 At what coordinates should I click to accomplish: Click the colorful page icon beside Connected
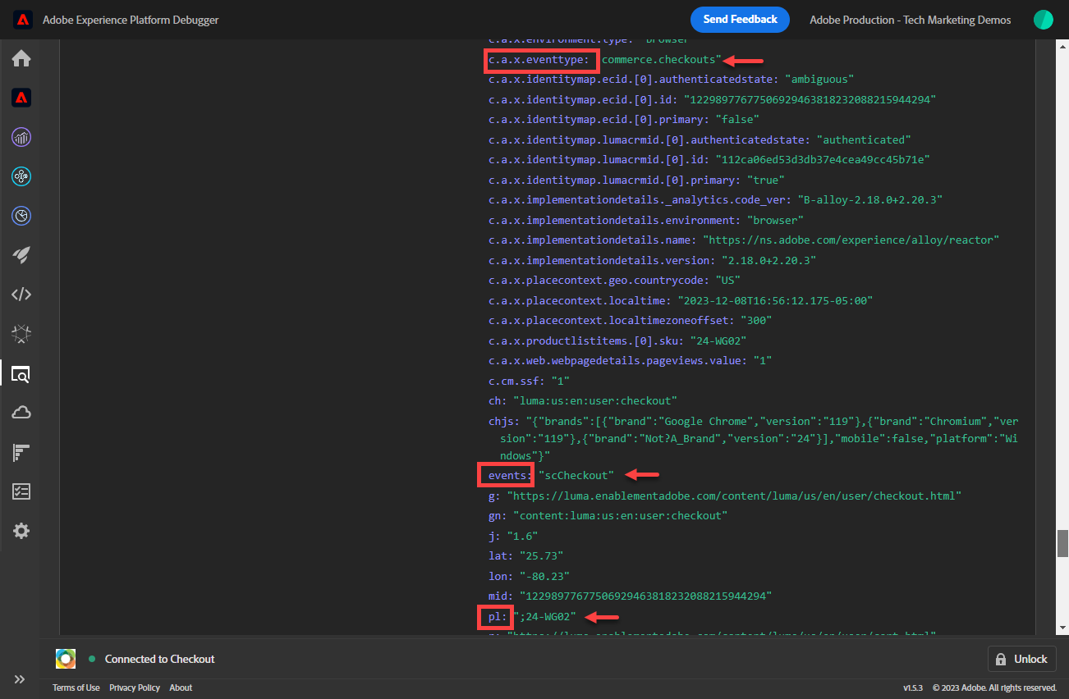click(66, 659)
